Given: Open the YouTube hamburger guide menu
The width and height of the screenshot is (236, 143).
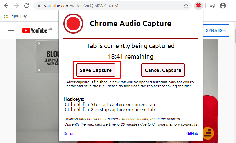Looking at the screenshot, I should point(11,30).
